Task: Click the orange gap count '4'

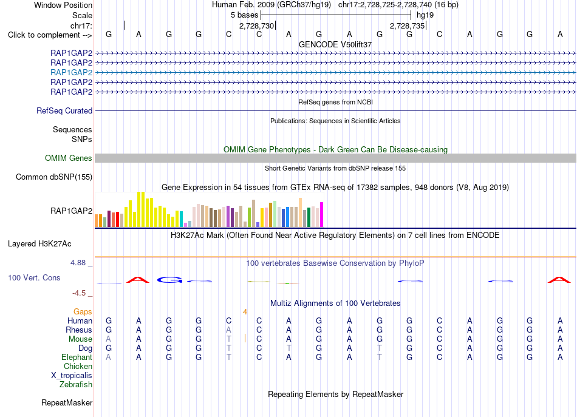Action: (x=245, y=312)
